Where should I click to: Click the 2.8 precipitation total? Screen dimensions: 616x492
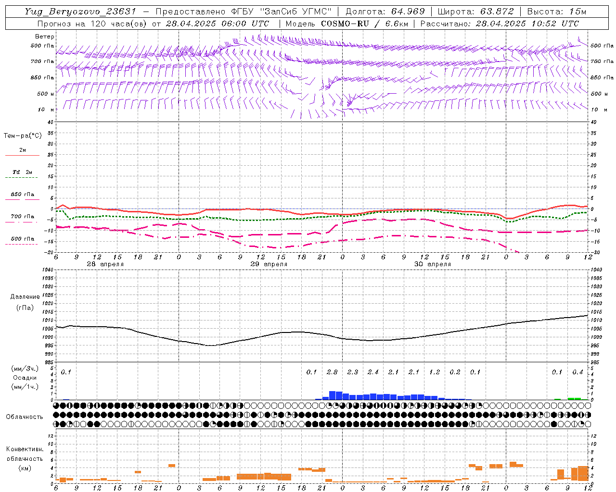(x=332, y=372)
